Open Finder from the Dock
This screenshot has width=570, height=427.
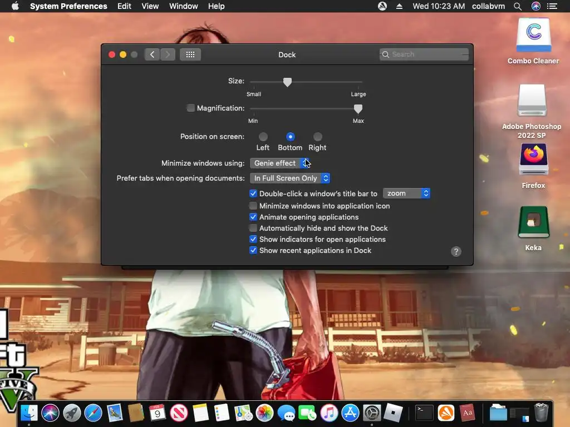(x=29, y=413)
